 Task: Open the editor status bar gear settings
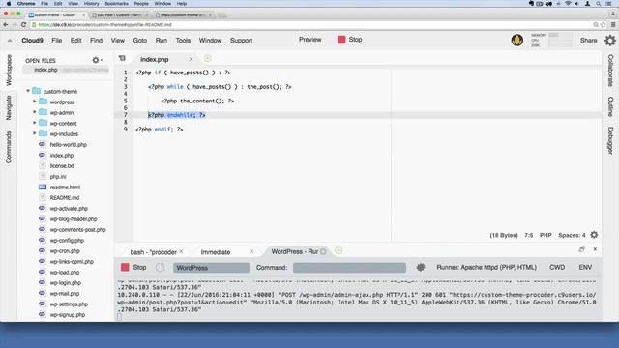pos(594,235)
